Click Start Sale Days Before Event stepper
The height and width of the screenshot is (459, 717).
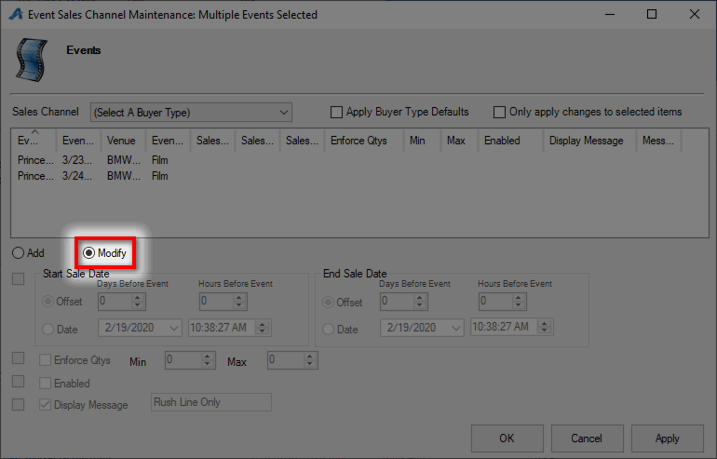point(138,302)
